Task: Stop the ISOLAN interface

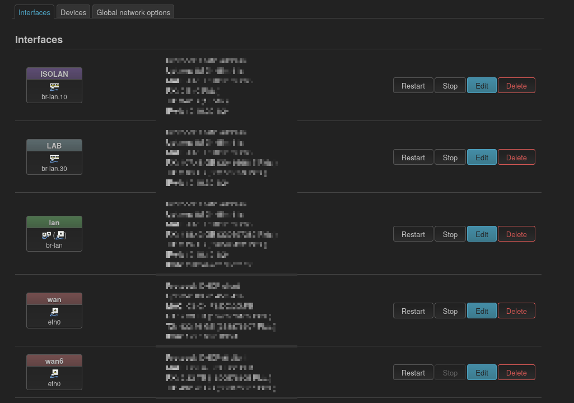Action: coord(450,85)
